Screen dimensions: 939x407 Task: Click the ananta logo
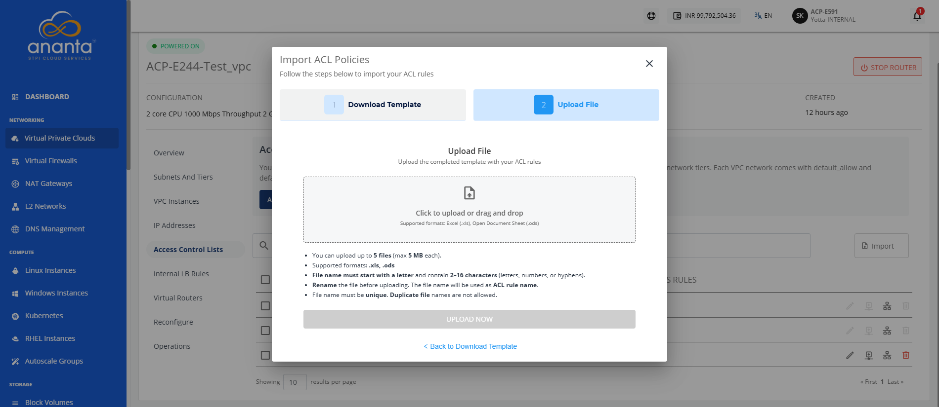coord(60,36)
